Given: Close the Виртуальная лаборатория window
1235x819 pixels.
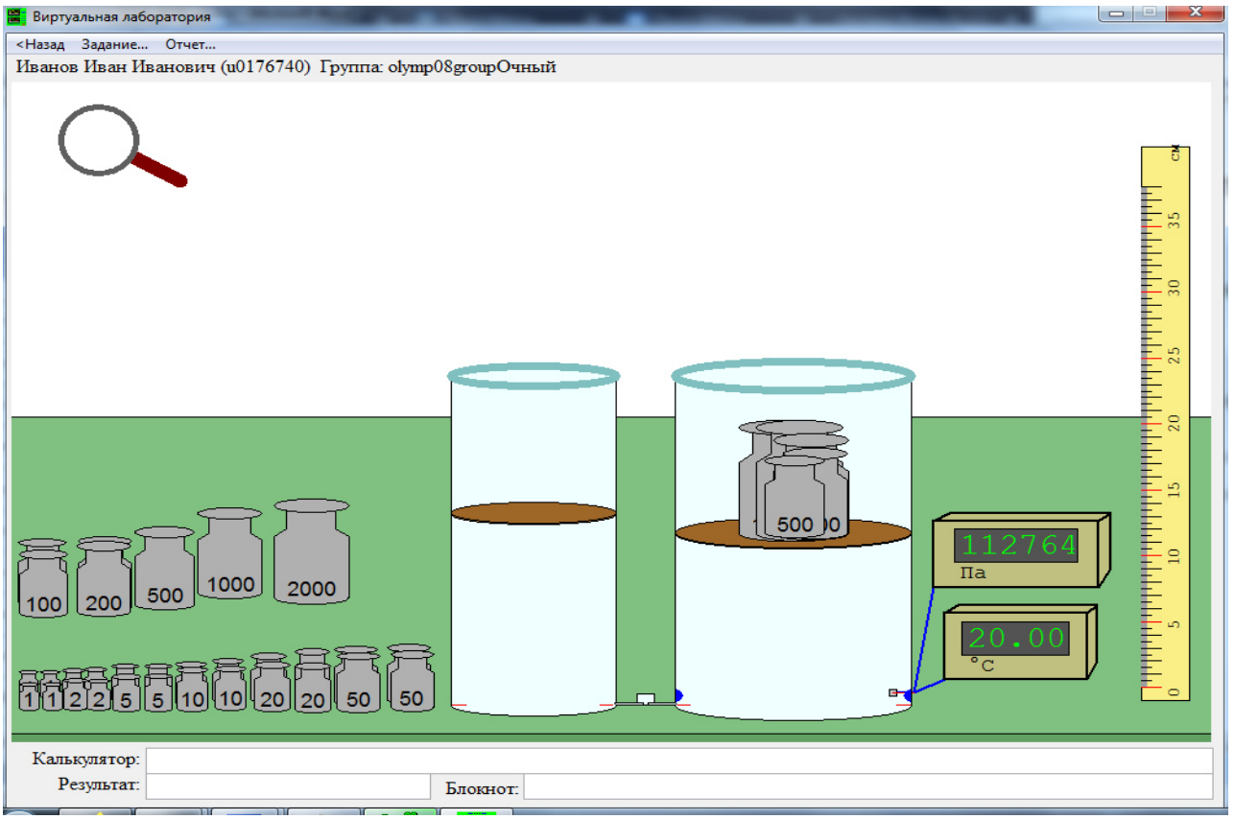Looking at the screenshot, I should pos(1196,13).
